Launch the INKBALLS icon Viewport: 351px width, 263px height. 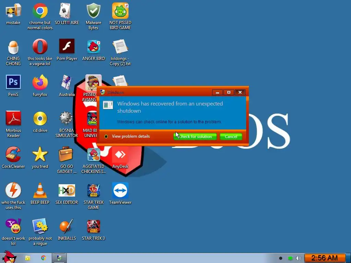click(x=66, y=226)
